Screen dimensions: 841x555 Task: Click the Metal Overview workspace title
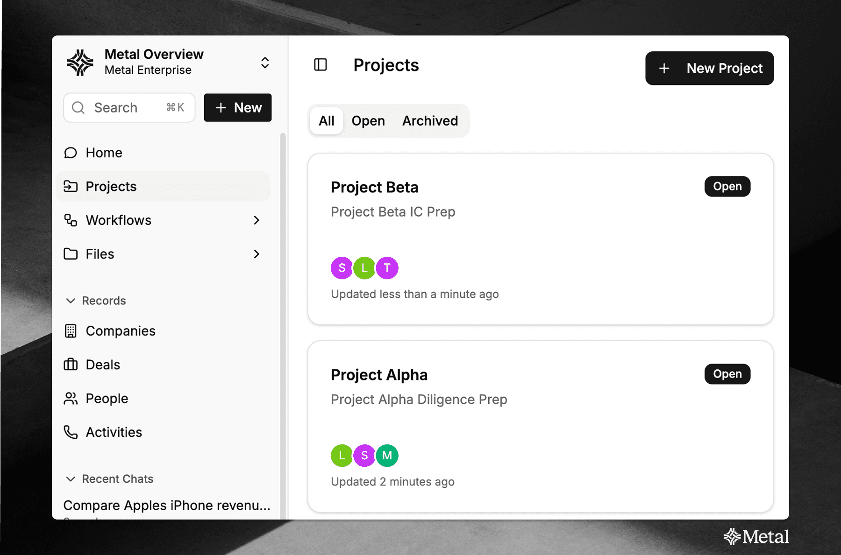(x=154, y=54)
